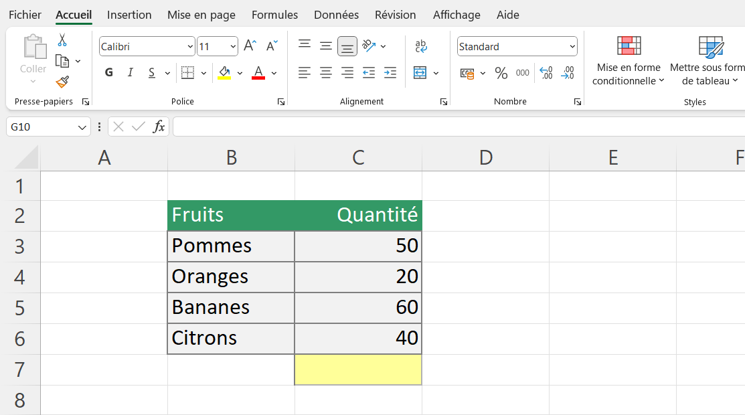This screenshot has height=415, width=745.
Task: Click the increase decimal icon
Action: (546, 73)
